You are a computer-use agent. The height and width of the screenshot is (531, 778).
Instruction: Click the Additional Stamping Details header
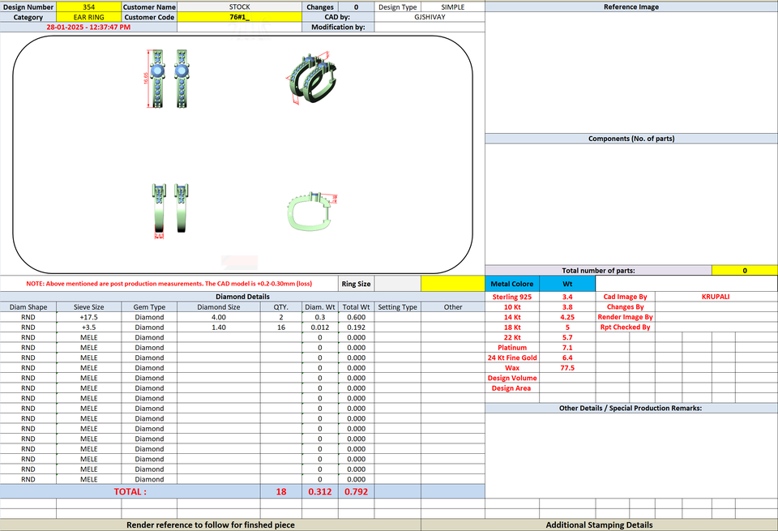[600, 525]
